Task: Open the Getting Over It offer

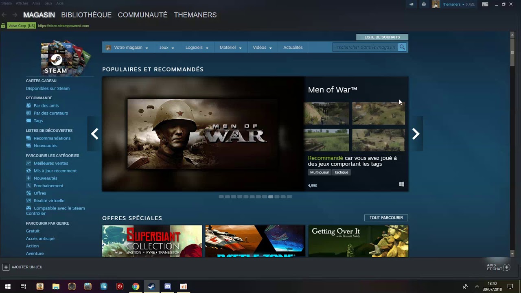Action: tap(358, 241)
